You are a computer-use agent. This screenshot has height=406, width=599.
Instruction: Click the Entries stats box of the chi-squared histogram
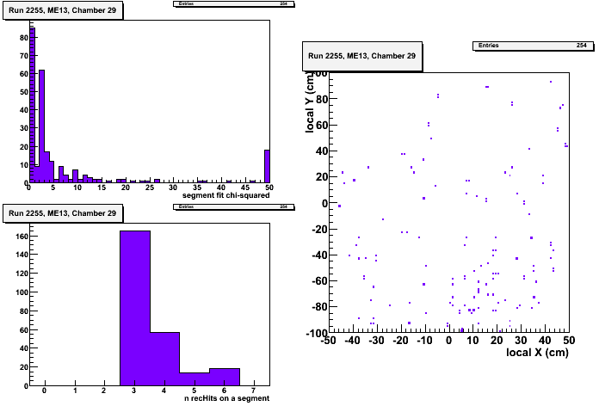[234, 3]
